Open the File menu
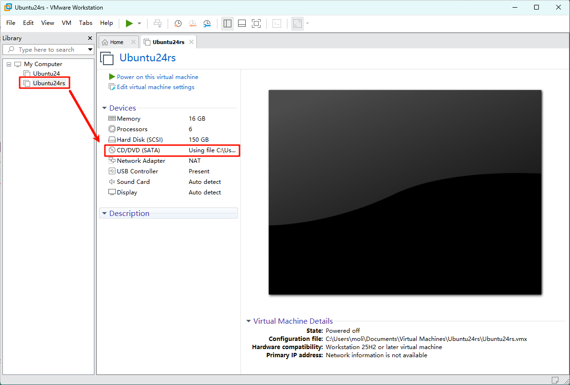570x385 pixels. coord(11,23)
